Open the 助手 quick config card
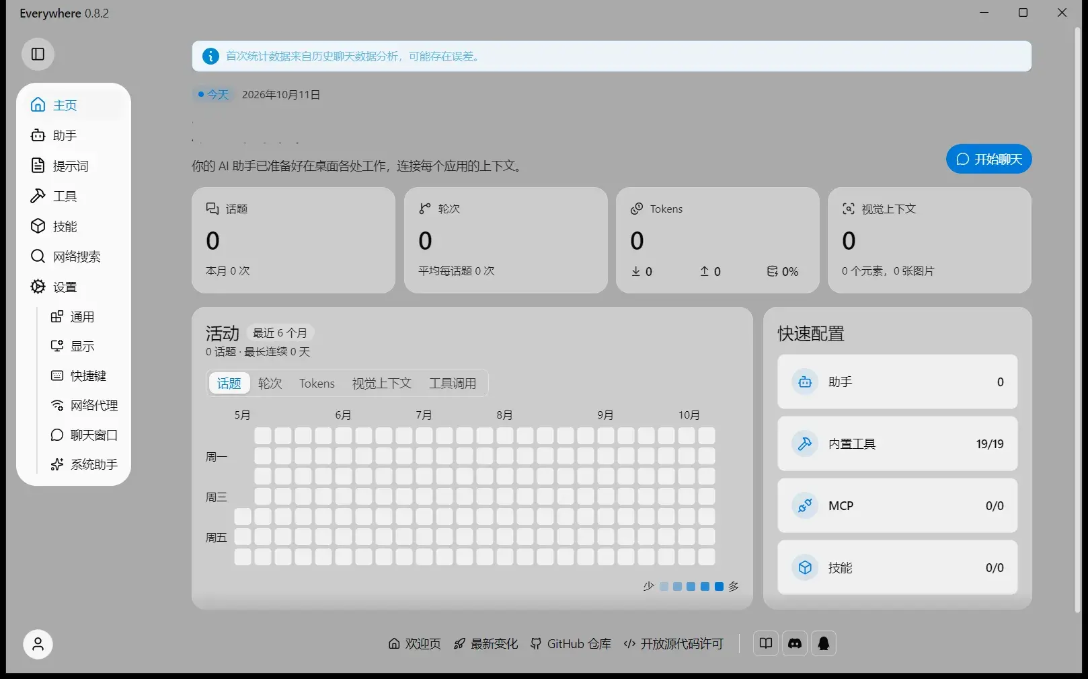The width and height of the screenshot is (1088, 679). [897, 382]
